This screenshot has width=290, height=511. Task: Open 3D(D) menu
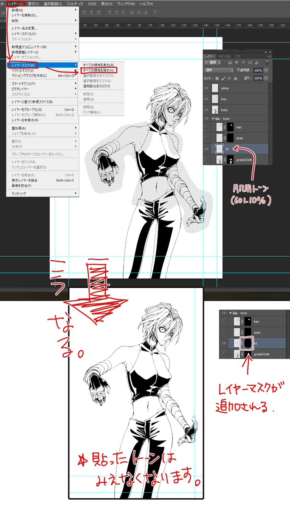click(x=92, y=3)
